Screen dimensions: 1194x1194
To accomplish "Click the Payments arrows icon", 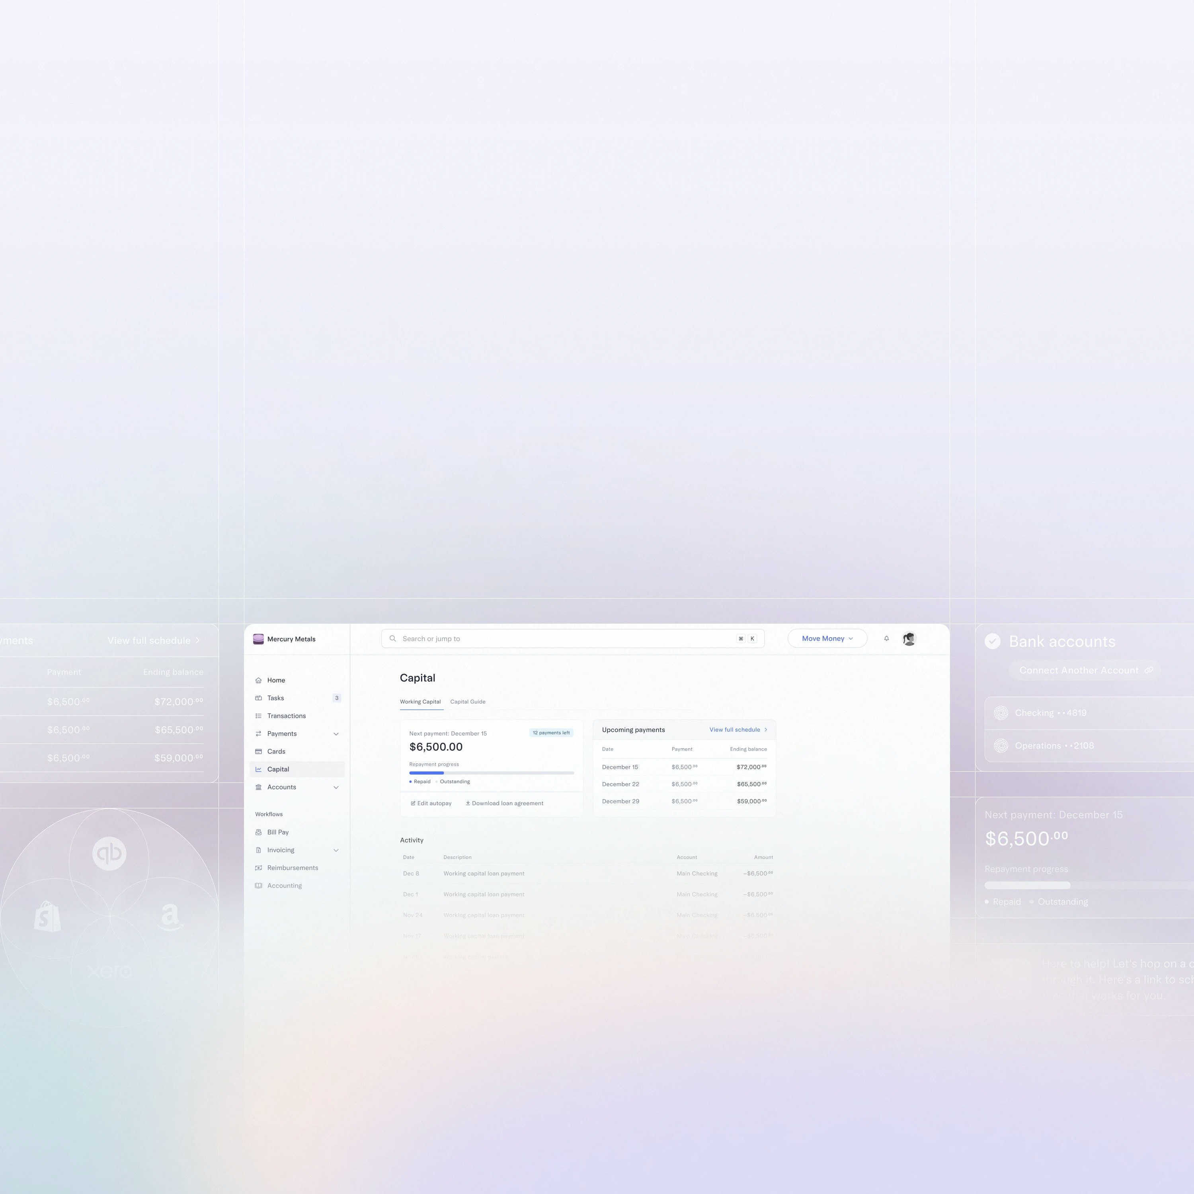I will (258, 734).
